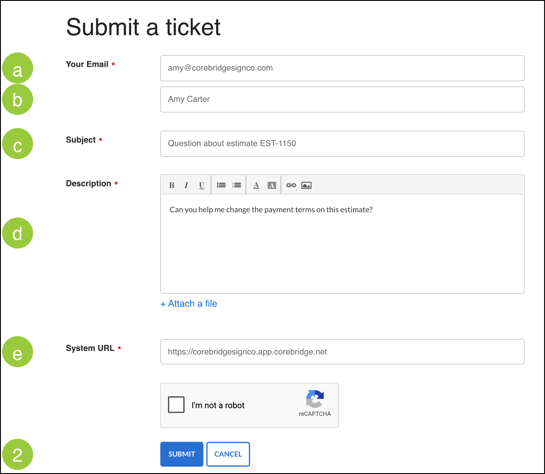Click the Subject label
Viewport: 545px width, 474px height.
coord(81,140)
